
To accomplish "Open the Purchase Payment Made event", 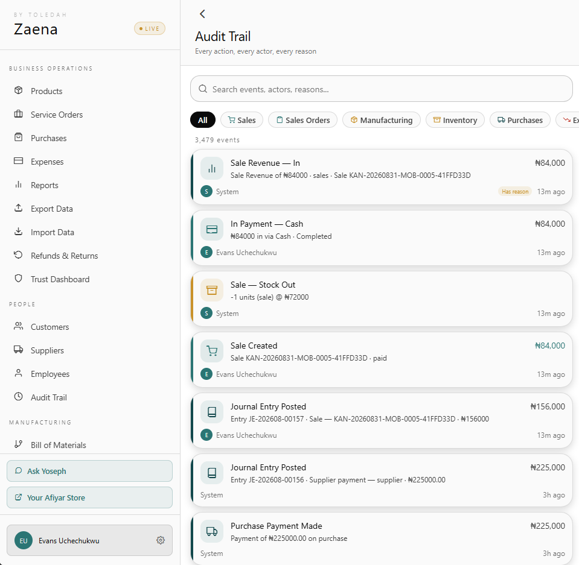I will coord(382,539).
